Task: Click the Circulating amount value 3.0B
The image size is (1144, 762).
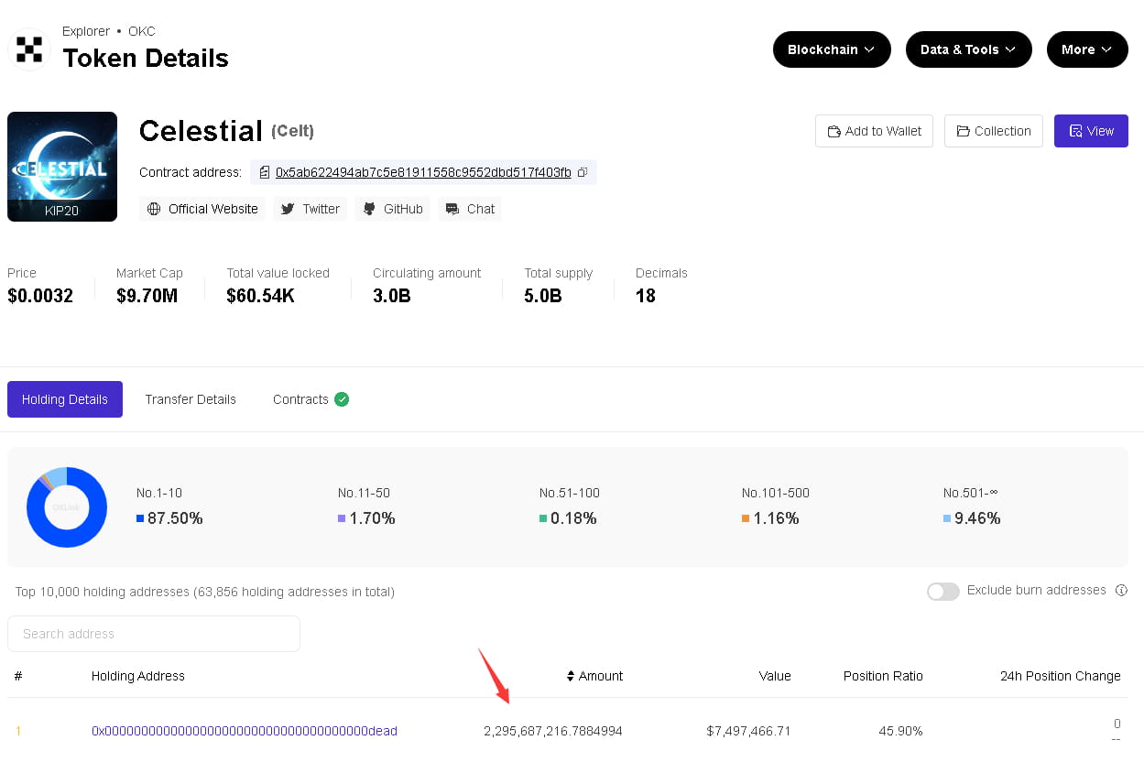Action: click(392, 296)
